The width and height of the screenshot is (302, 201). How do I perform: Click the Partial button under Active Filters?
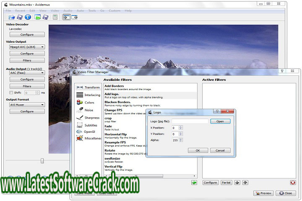[x=226, y=183]
